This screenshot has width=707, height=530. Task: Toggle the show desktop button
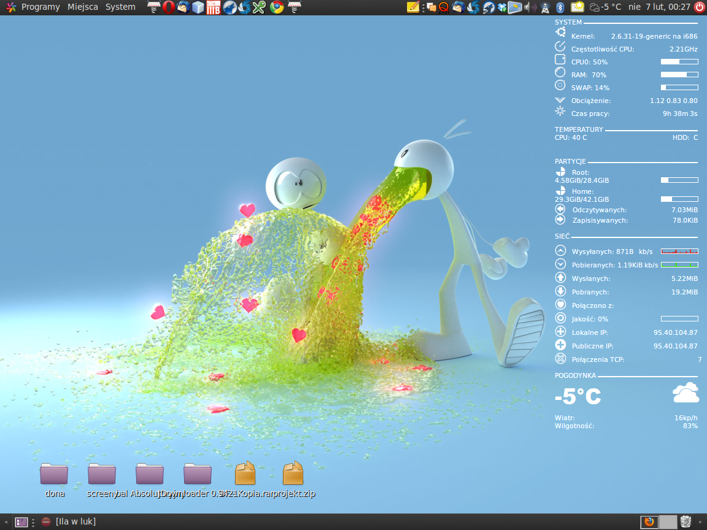tap(21, 522)
